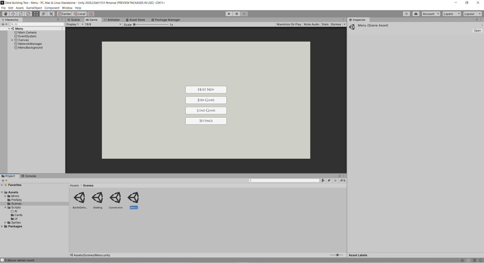Viewport: 484px width, 263px height.
Task: Collapse the Scripts folder
Action: [x=5, y=207]
